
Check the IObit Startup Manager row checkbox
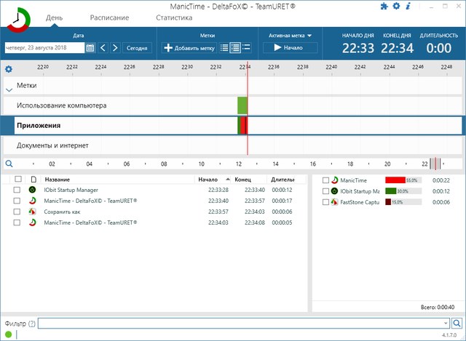[17, 190]
